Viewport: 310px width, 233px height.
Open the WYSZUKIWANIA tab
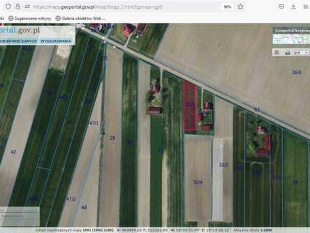point(56,42)
